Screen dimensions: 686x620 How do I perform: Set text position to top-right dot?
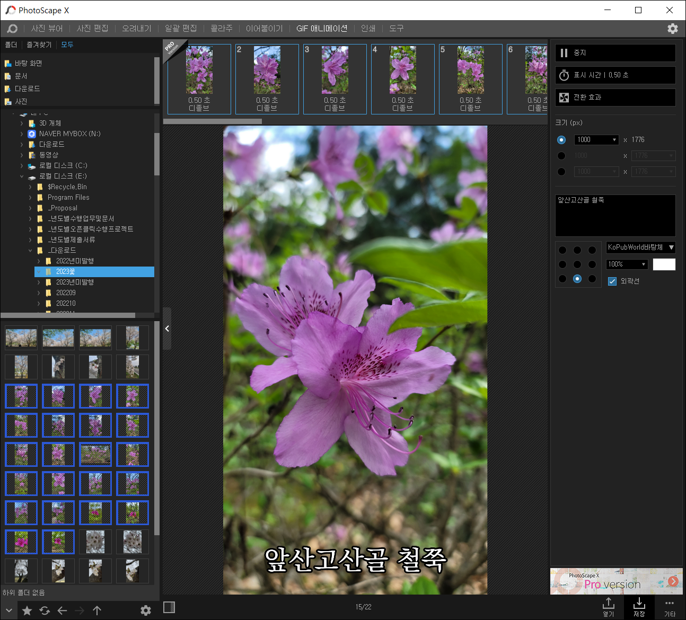point(592,250)
